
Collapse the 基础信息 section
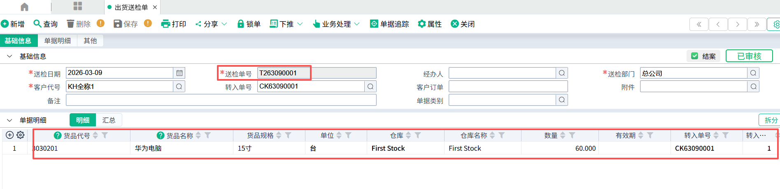9,56
